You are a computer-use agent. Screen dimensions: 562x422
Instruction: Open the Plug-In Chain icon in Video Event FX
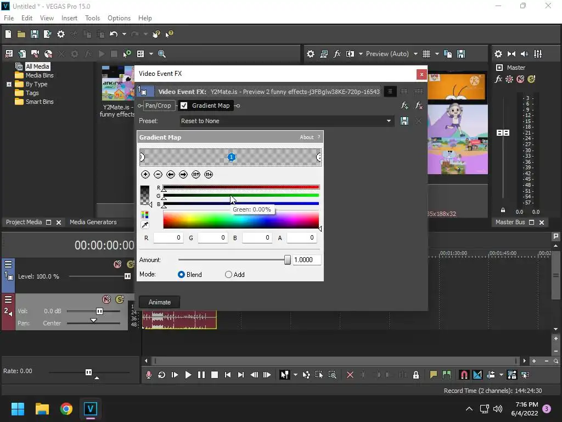tap(404, 105)
